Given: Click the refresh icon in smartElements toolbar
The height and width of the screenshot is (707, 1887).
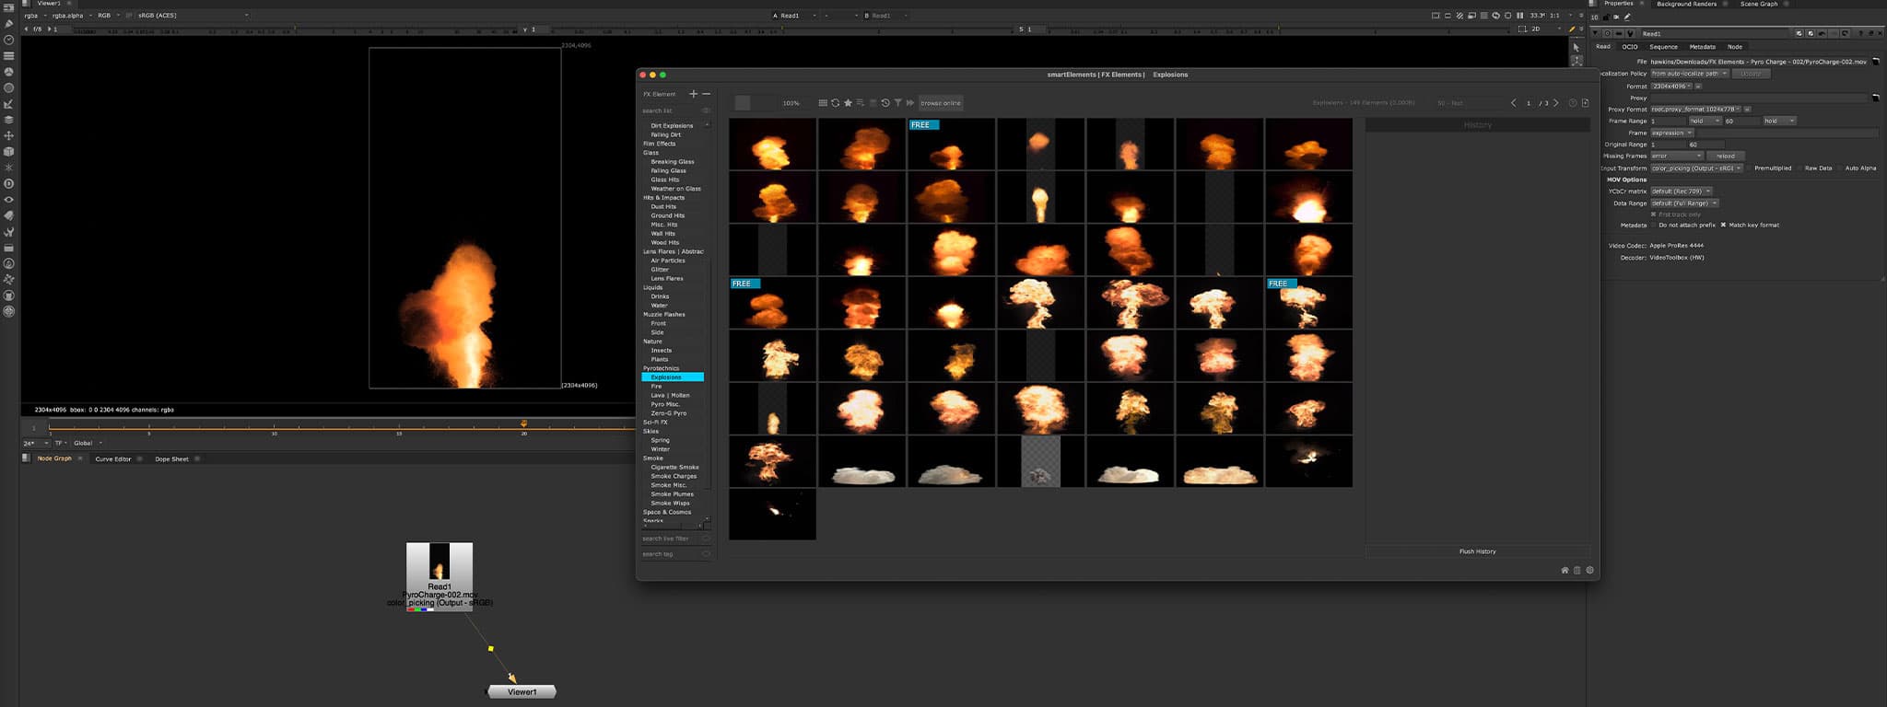Looking at the screenshot, I should click(x=835, y=103).
